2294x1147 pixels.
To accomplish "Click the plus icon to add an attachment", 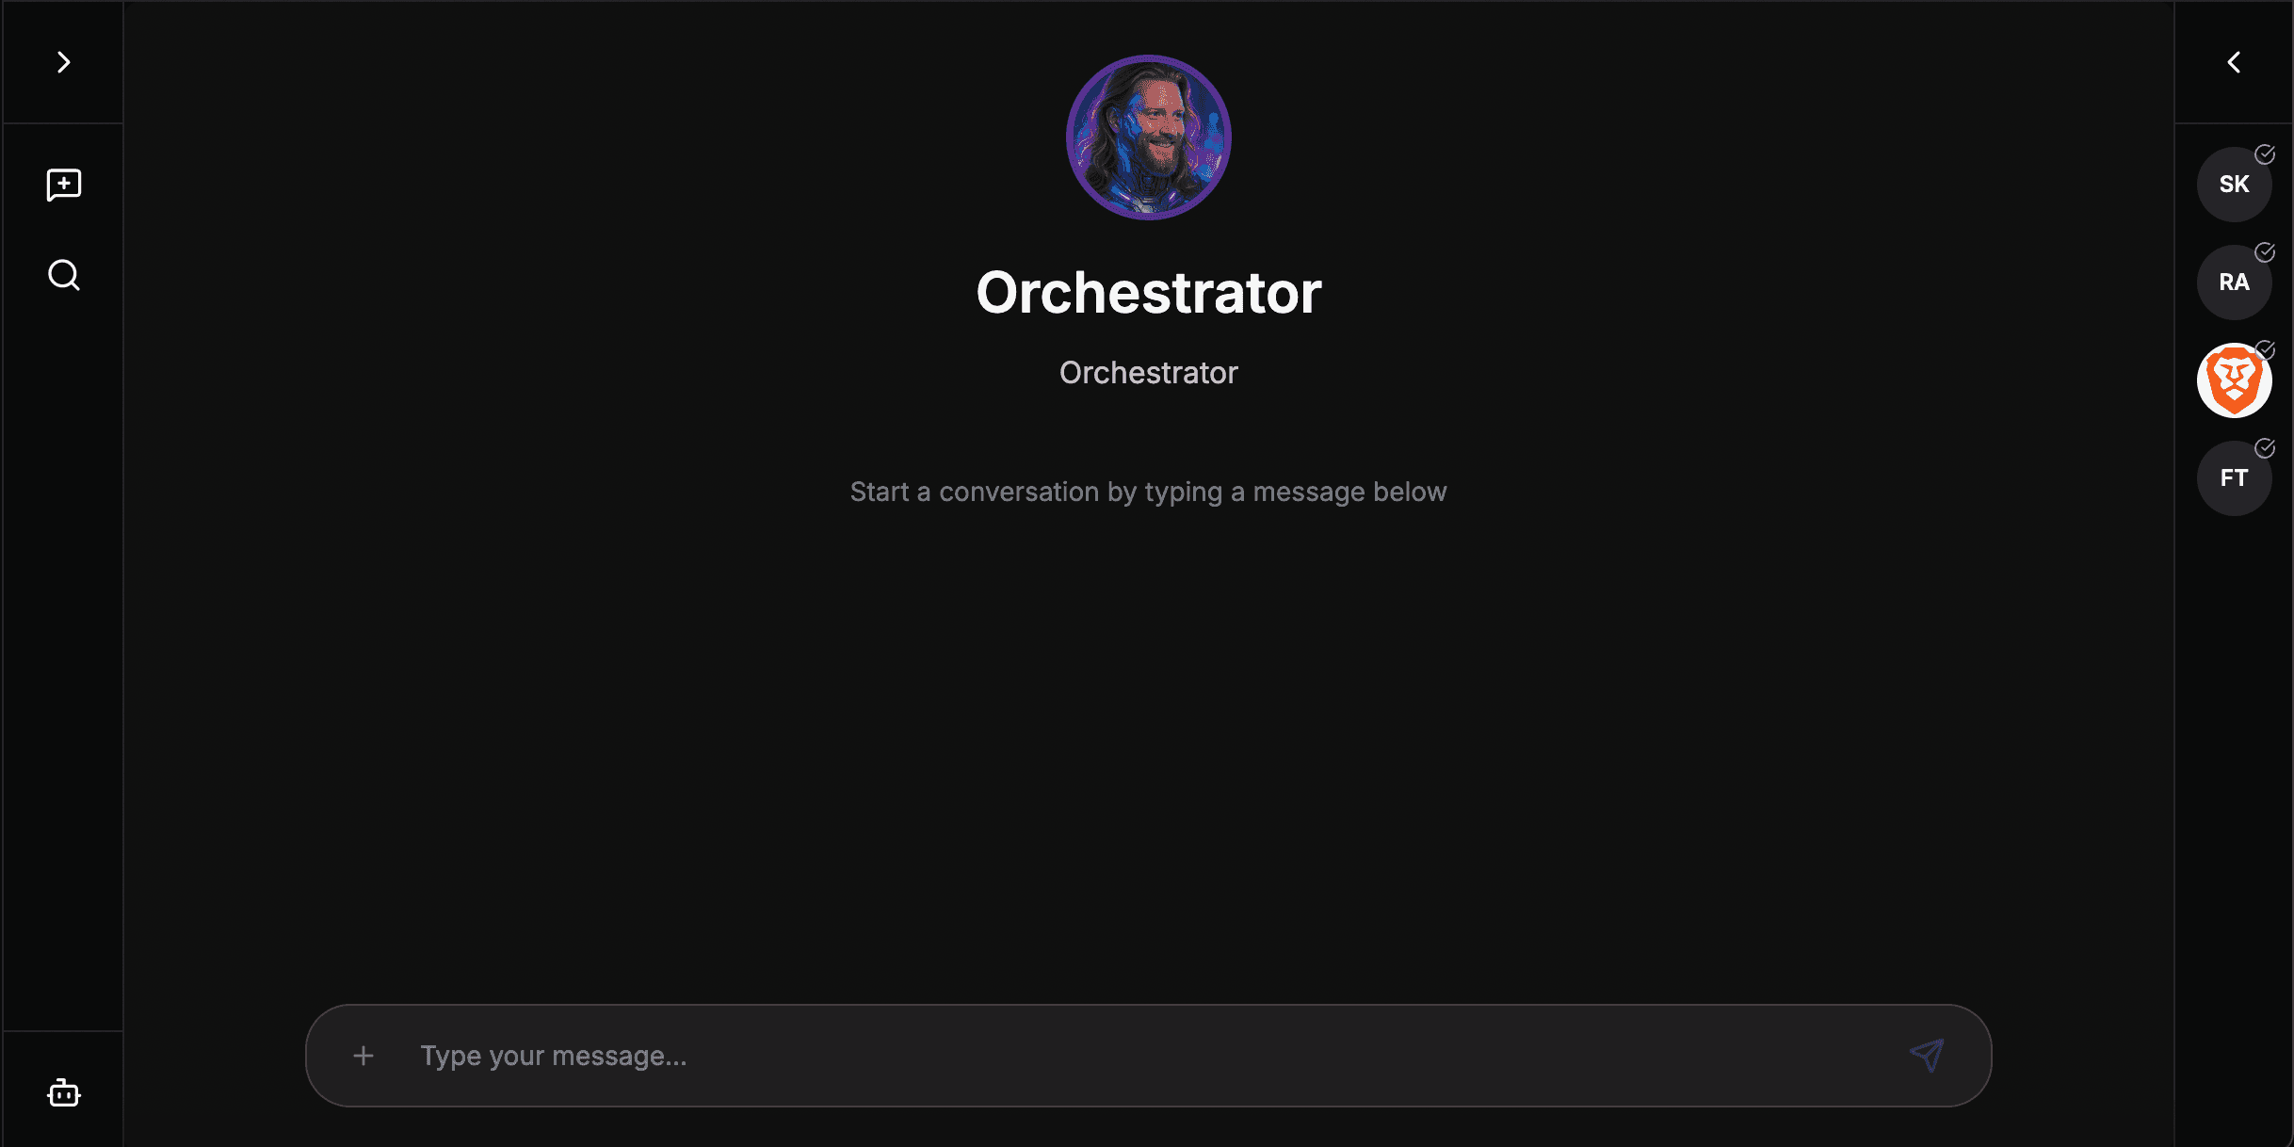I will 363,1056.
